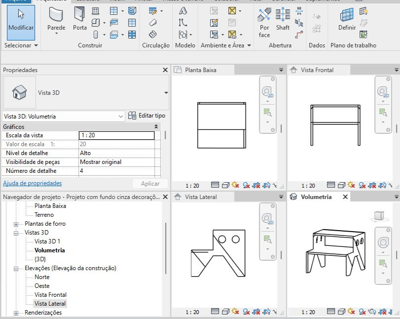
Task: Select the Parede wall tool
Action: [x=56, y=20]
